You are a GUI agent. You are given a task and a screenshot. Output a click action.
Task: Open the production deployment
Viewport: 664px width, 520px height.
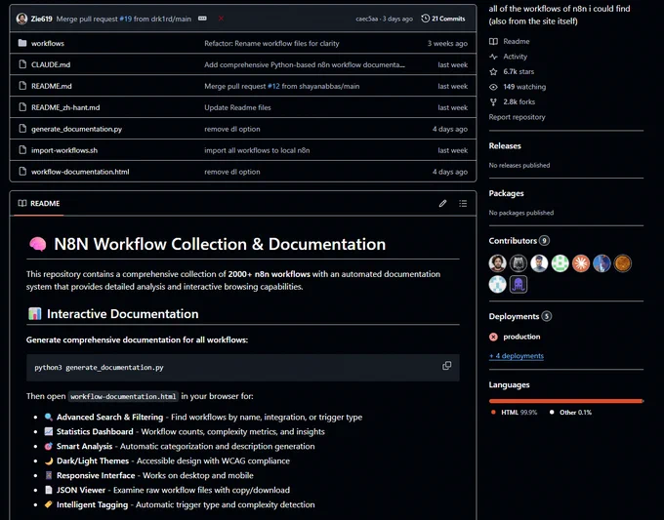[521, 337]
